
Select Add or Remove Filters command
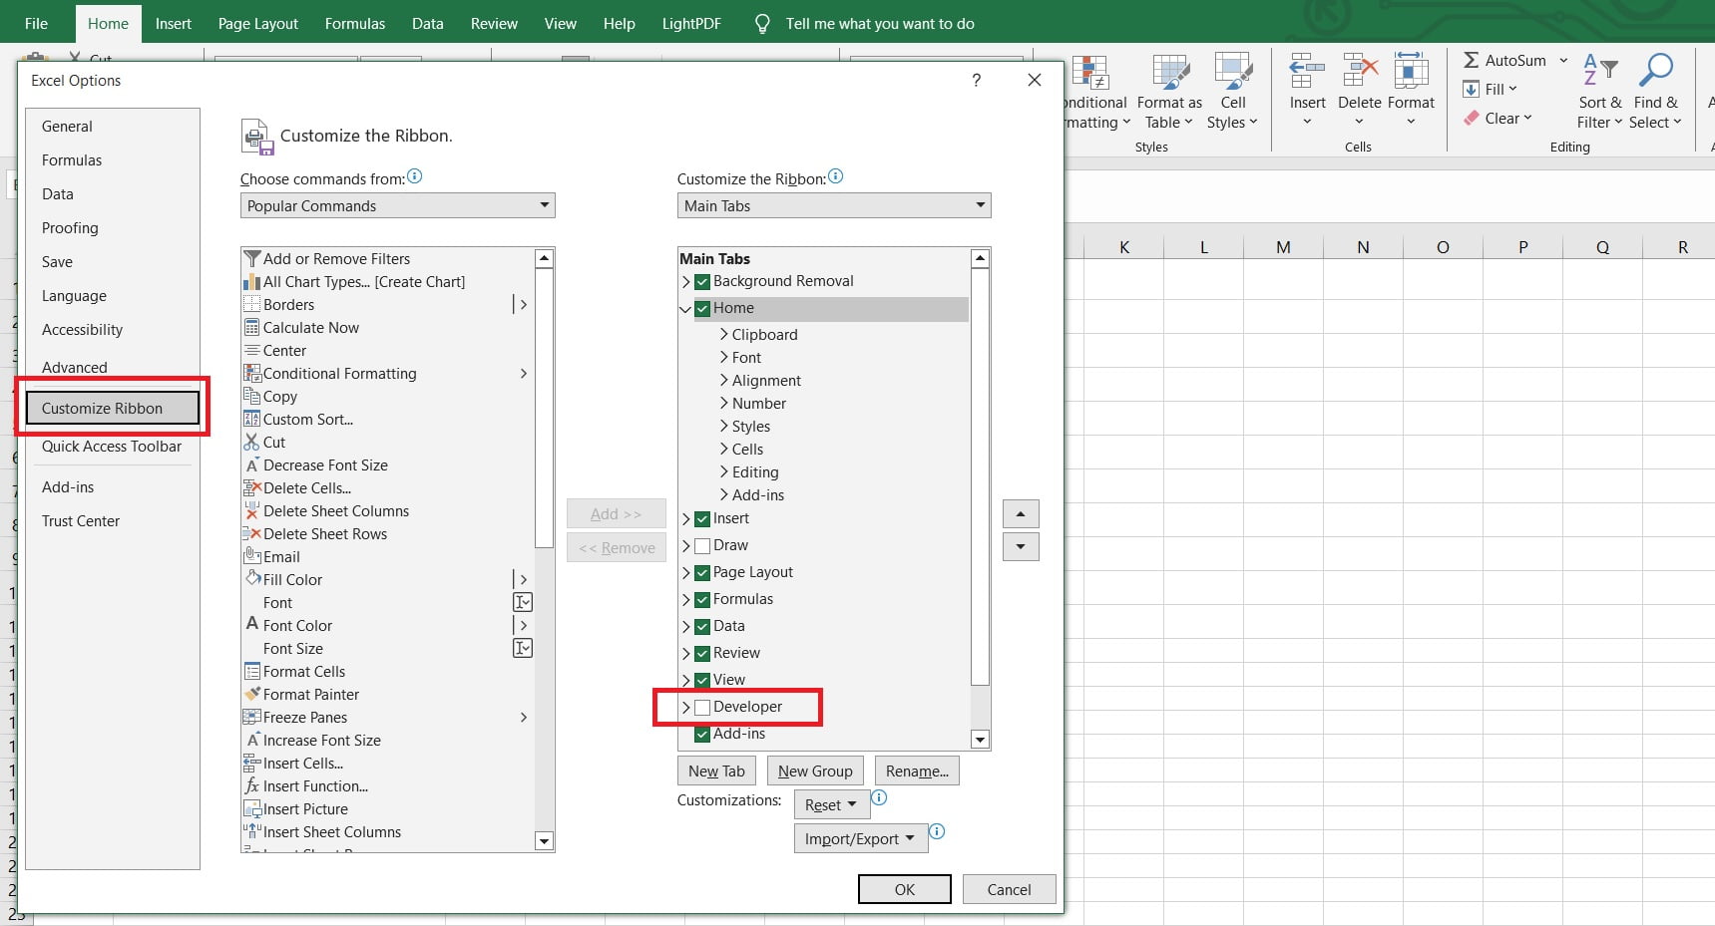point(388,258)
